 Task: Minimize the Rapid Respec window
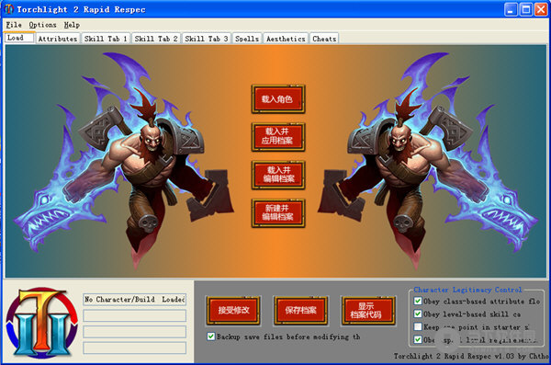[511, 9]
